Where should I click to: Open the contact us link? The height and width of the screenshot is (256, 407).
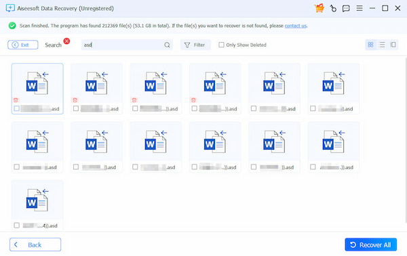(296, 26)
